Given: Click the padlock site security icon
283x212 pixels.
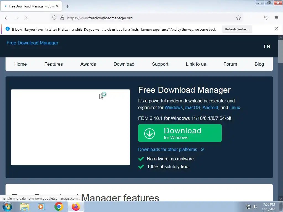Looking at the screenshot, I should [62, 18].
